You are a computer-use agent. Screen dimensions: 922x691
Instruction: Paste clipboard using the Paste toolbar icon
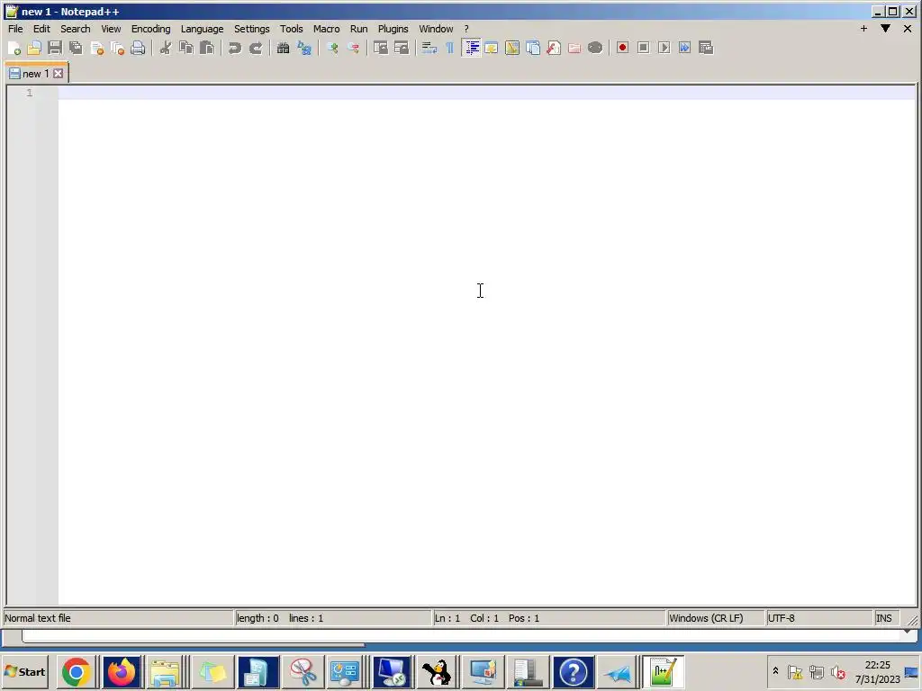click(207, 49)
